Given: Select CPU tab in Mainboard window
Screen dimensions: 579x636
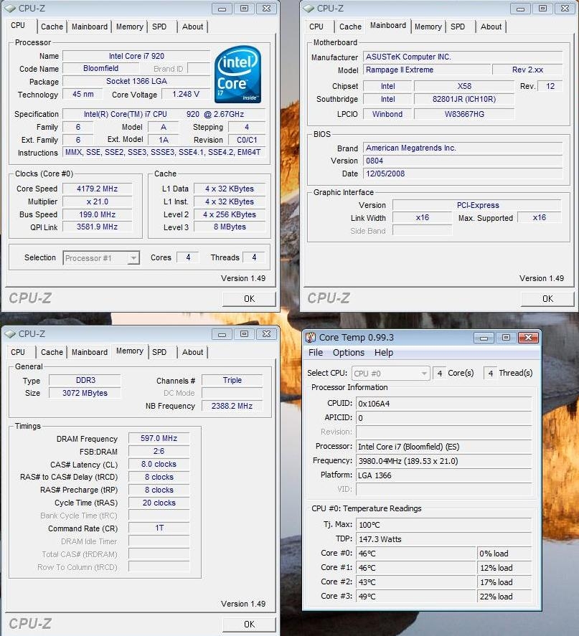Looking at the screenshot, I should pos(316,27).
